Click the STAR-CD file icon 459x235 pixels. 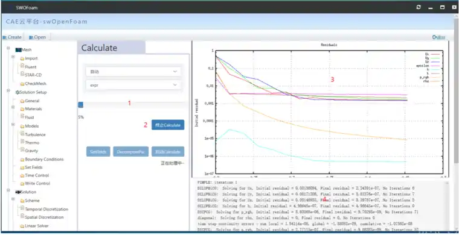pyautogui.click(x=22, y=74)
